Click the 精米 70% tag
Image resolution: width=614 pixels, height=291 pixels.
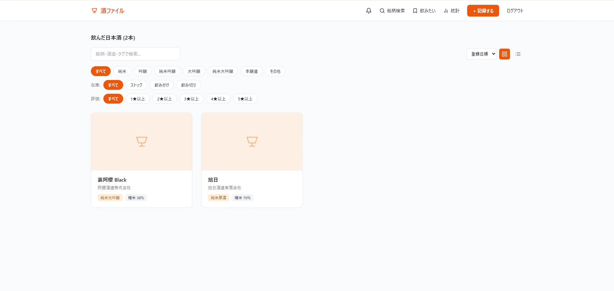[x=243, y=198]
